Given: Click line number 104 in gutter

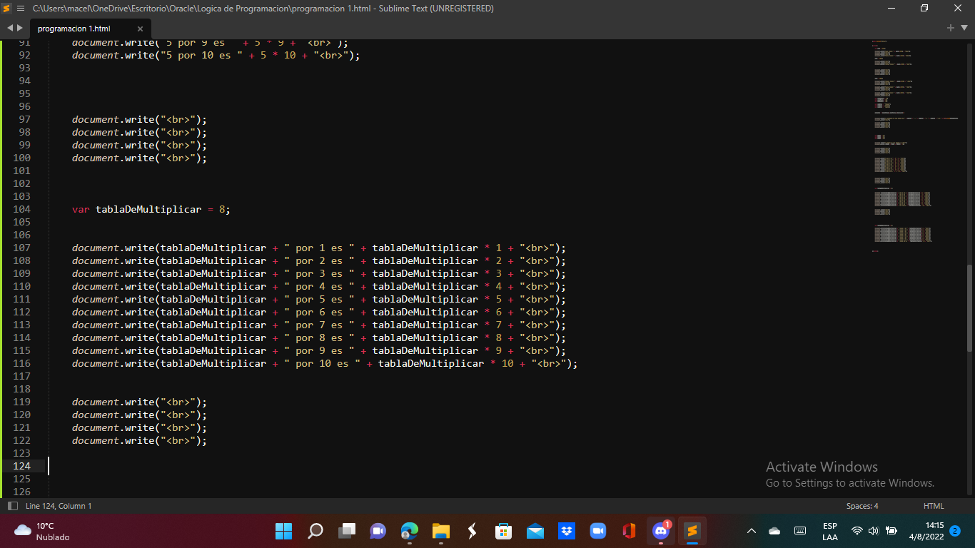Looking at the screenshot, I should pos(21,209).
